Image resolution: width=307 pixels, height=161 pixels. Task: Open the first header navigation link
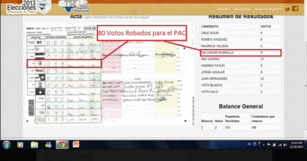(x=224, y=9)
